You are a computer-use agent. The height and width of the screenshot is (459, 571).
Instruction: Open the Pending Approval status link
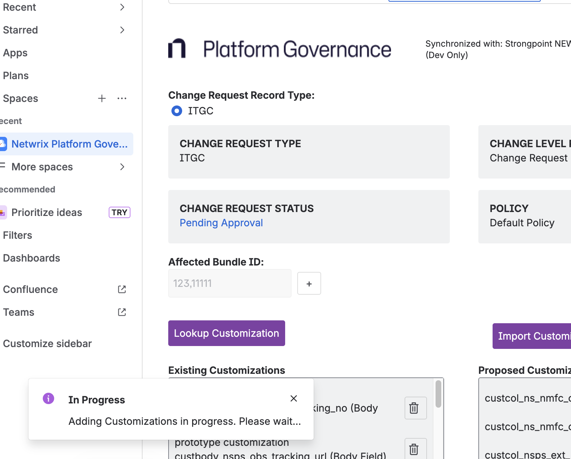221,223
